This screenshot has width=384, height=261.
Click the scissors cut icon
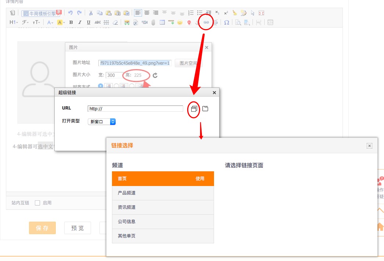point(91,13)
